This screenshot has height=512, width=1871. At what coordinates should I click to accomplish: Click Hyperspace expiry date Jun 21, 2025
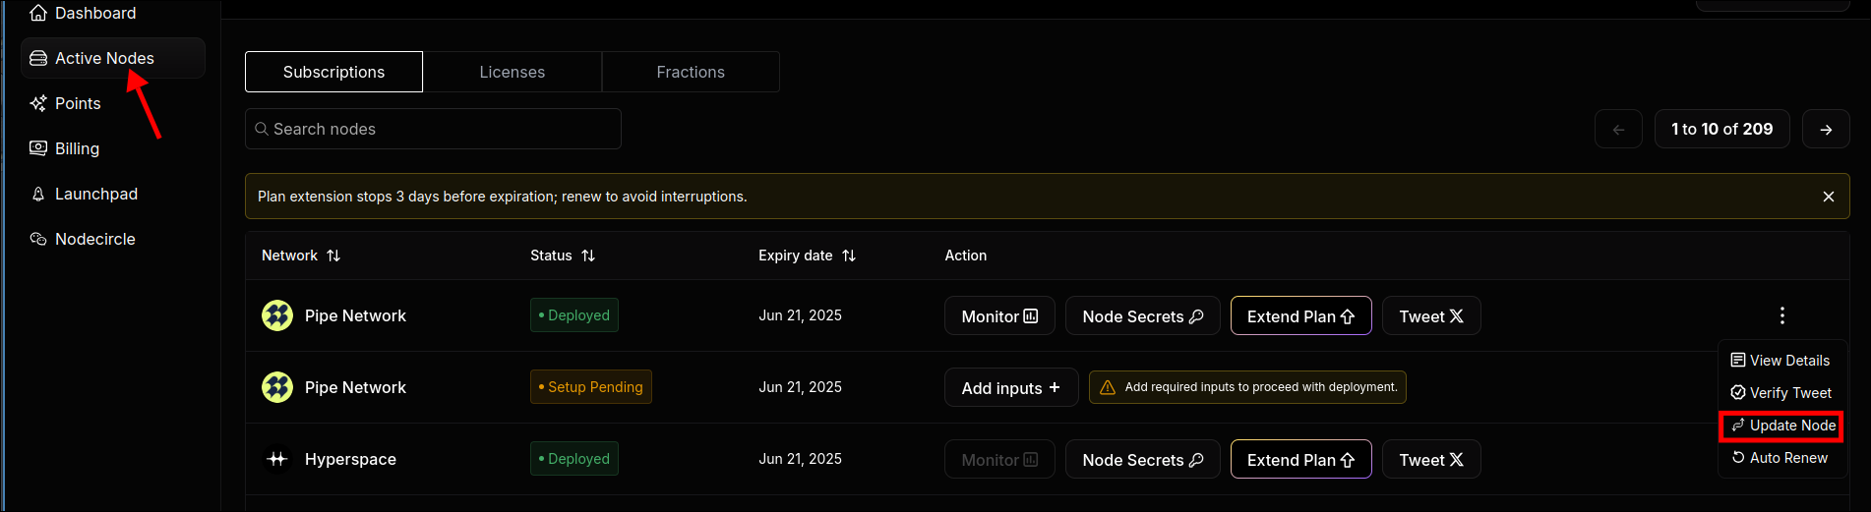click(800, 459)
